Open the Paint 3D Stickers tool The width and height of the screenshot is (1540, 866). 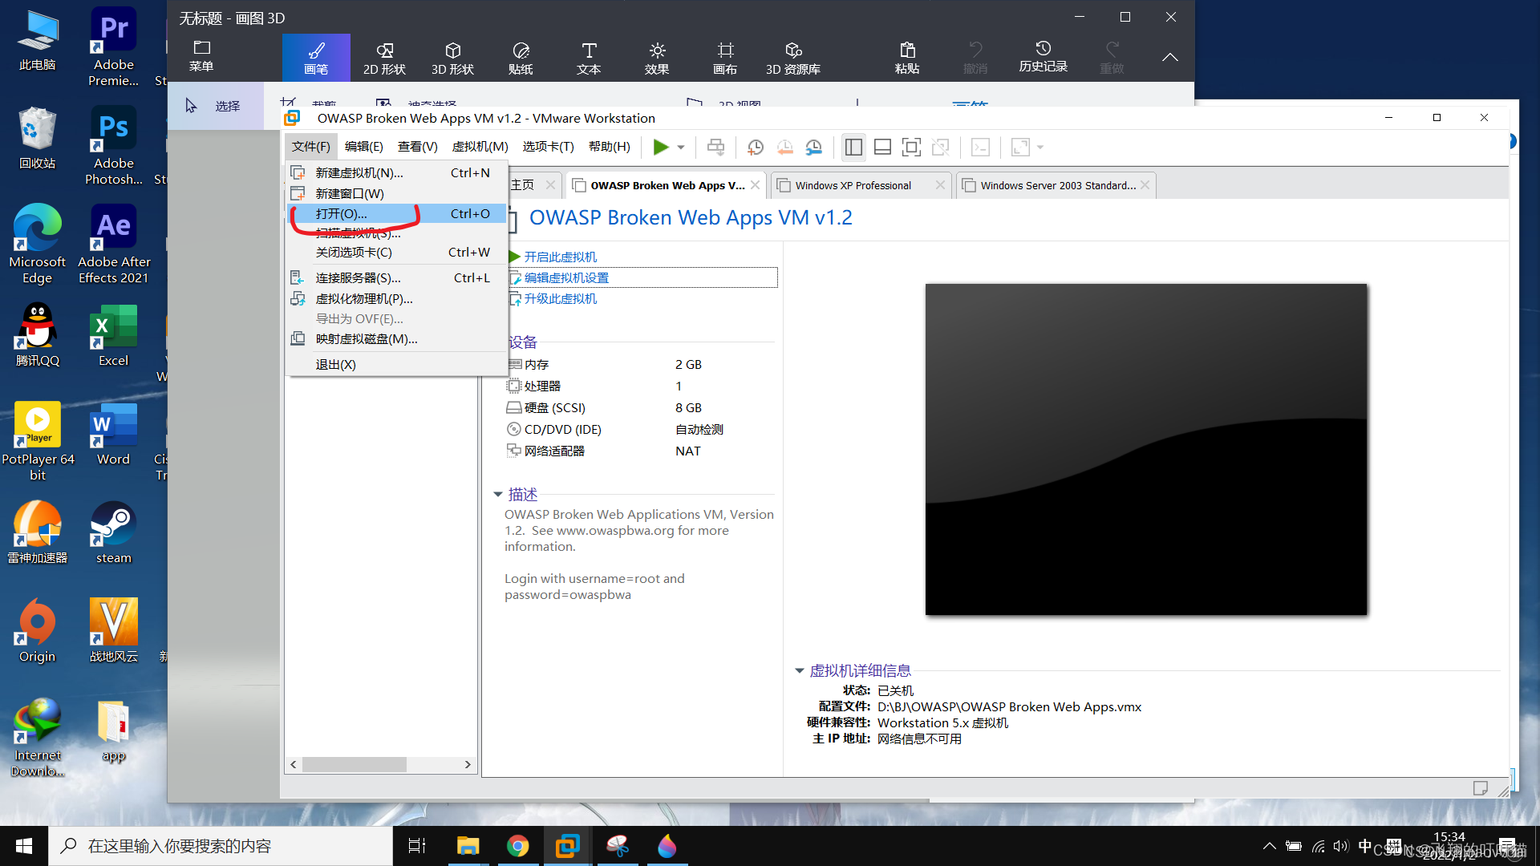[x=521, y=58]
